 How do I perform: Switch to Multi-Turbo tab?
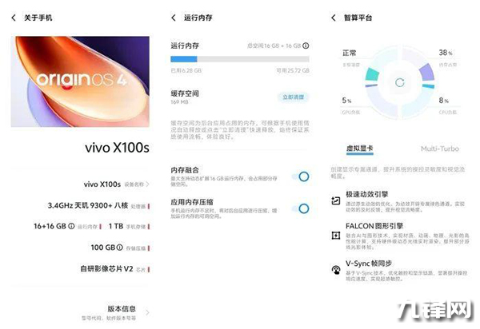[440, 149]
